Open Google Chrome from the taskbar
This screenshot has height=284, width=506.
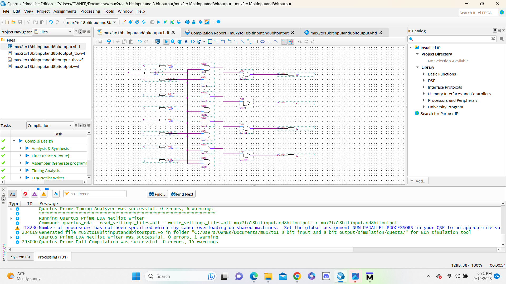pos(297,276)
